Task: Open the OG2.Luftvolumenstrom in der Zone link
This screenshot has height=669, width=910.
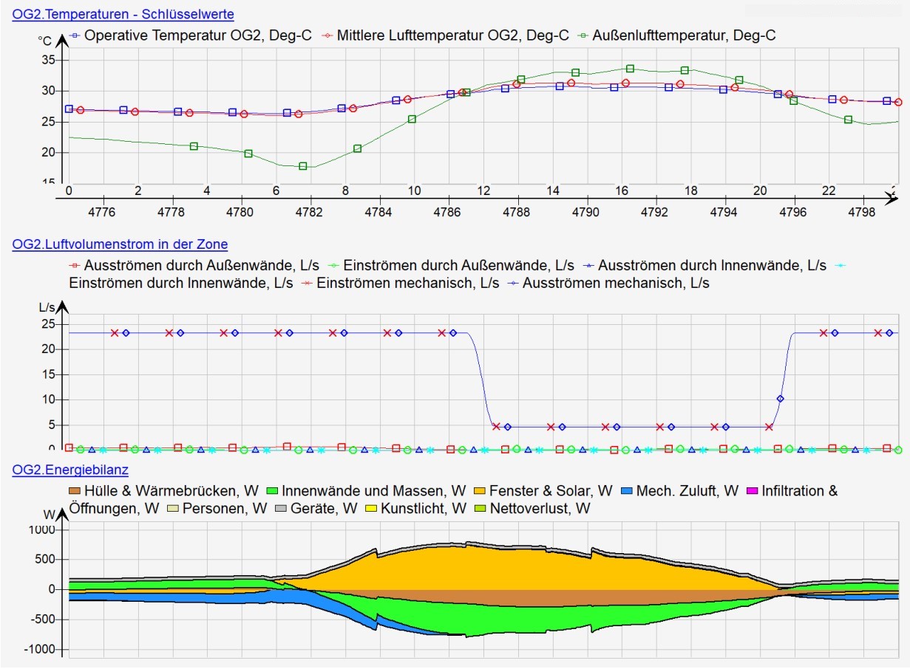Action: 120,244
